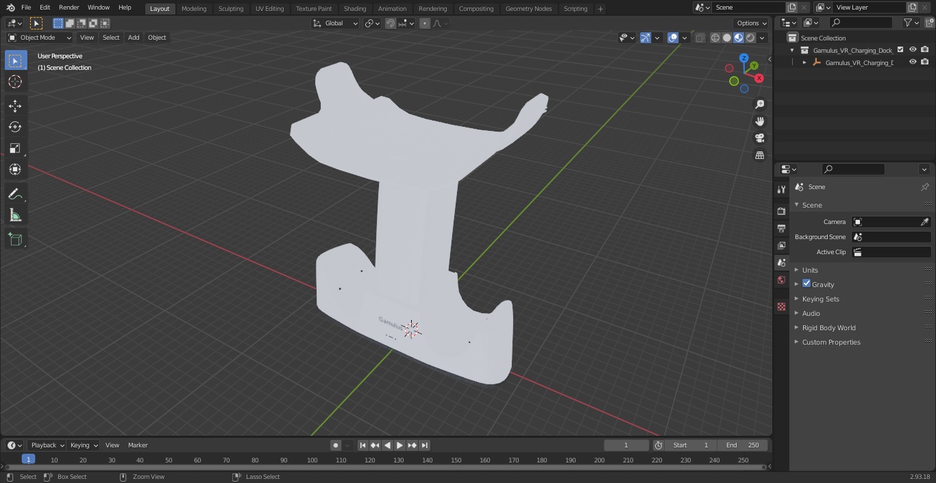Expand Gamulus_VR_Charging_D object in outliner
This screenshot has height=483, width=936.
[x=804, y=62]
